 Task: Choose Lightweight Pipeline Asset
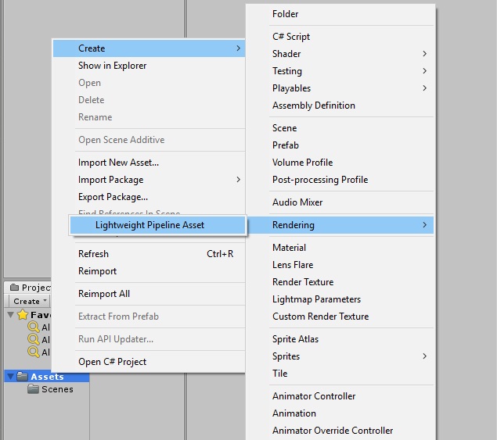(x=149, y=225)
